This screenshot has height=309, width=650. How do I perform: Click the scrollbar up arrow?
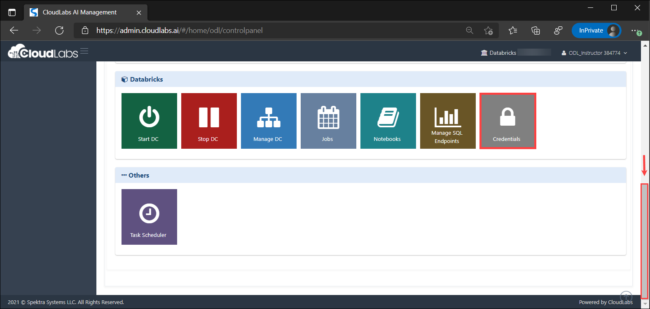click(645, 45)
